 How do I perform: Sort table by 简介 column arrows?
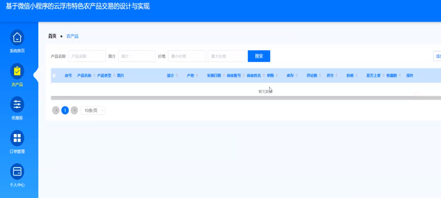pos(177,76)
